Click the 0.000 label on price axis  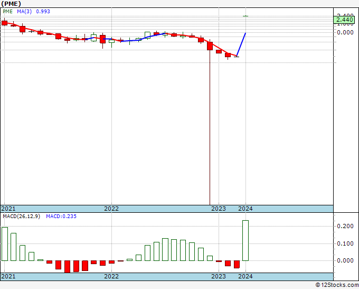(345, 32)
